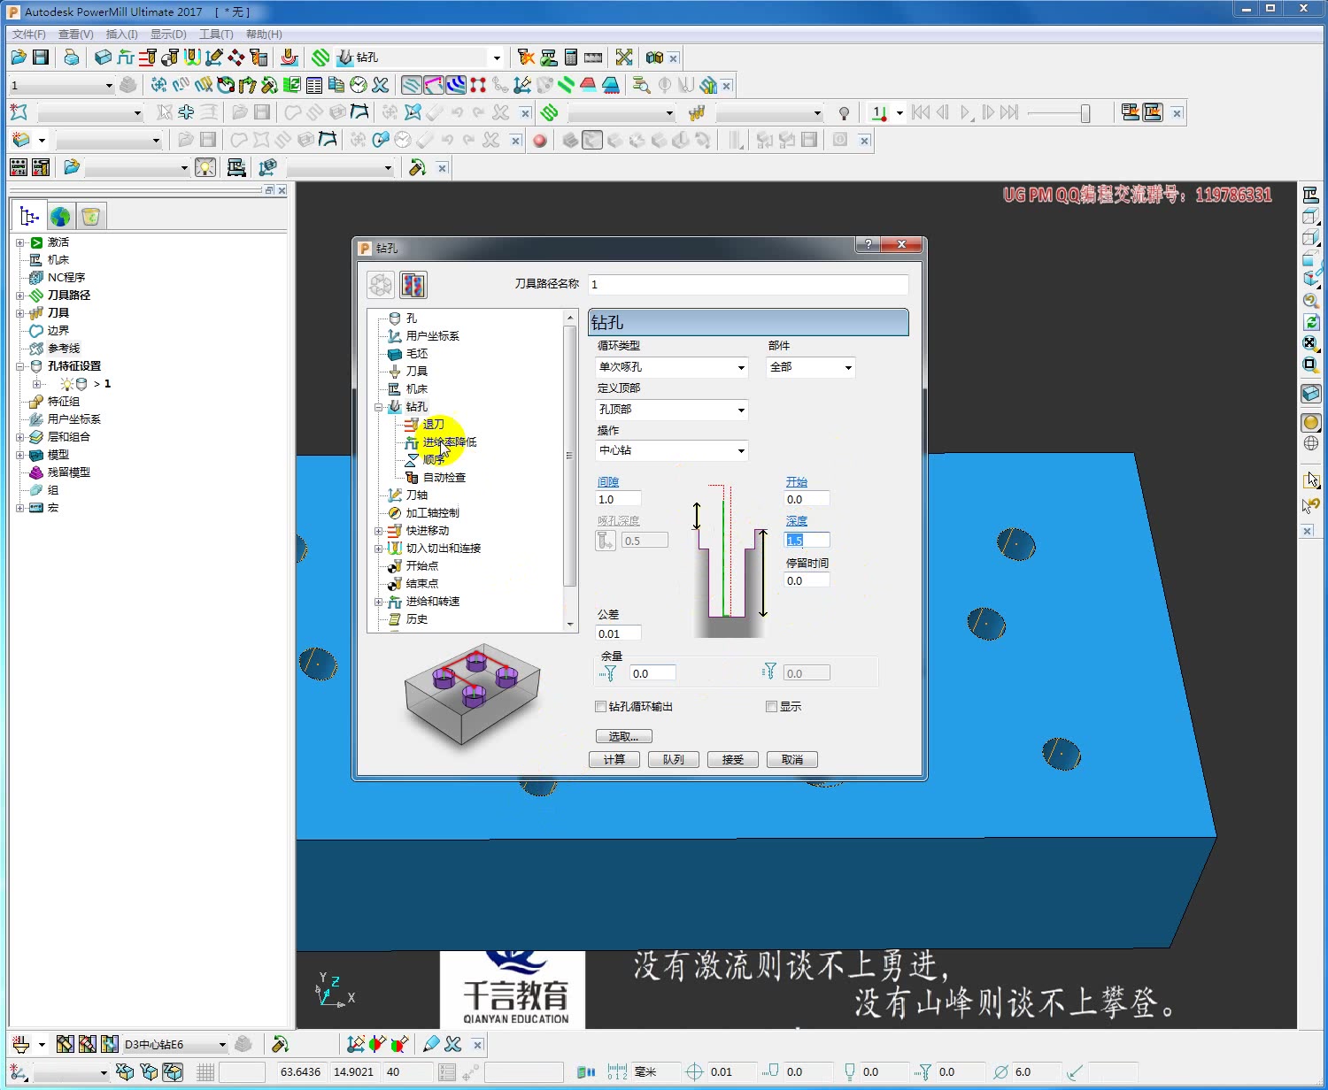Open 插入(I) menu
1328x1090 pixels.
tap(121, 34)
